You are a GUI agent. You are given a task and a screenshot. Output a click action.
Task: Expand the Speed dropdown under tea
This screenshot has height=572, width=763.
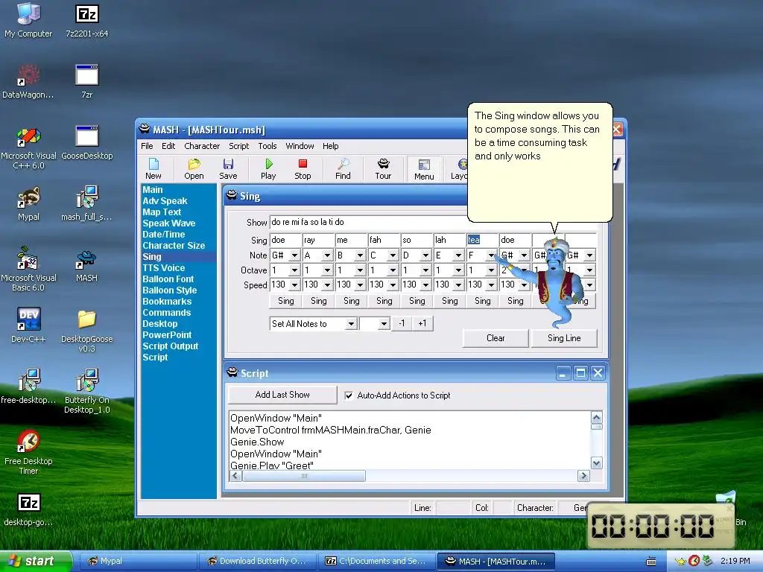pos(491,285)
